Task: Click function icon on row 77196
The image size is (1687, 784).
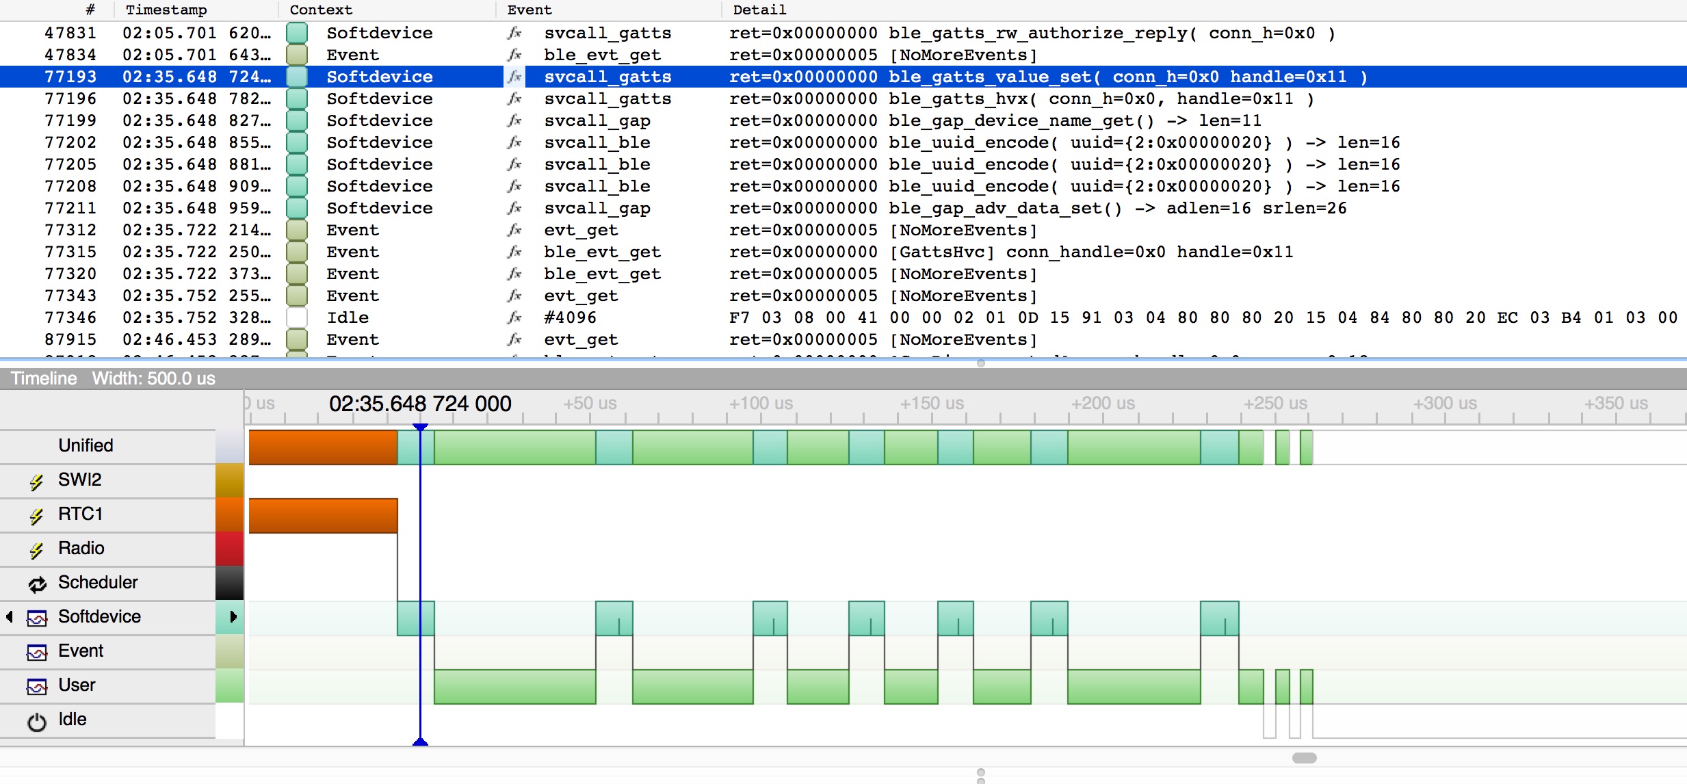Action: [x=514, y=99]
